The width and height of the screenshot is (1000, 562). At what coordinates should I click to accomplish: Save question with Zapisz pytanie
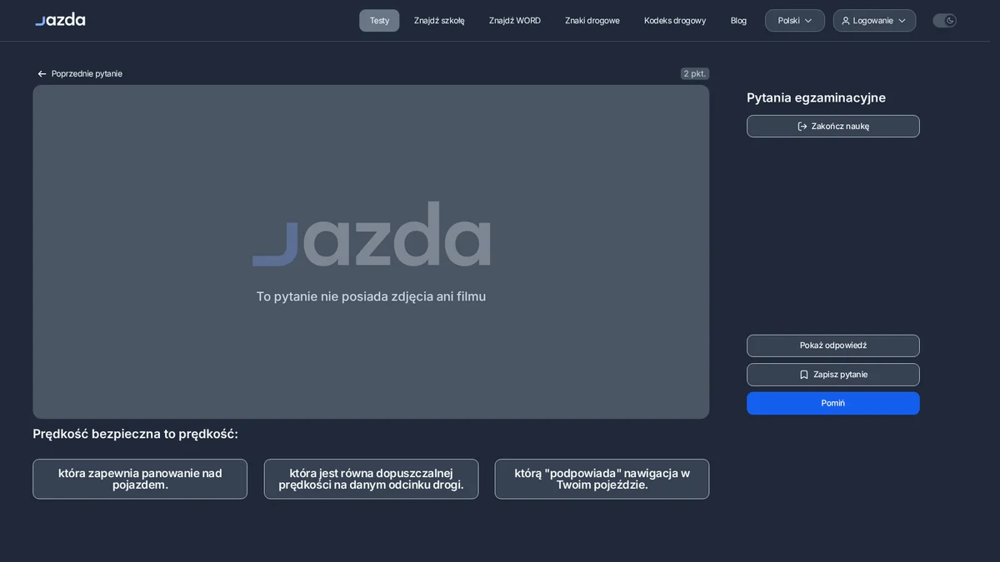click(x=833, y=375)
